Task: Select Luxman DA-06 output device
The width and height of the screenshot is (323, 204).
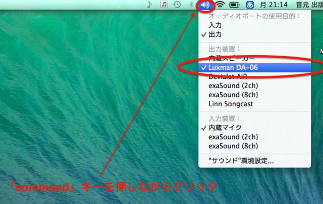Action: [x=254, y=68]
